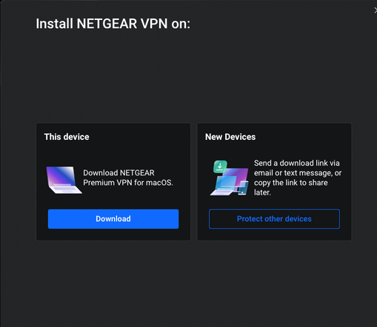Click the blue Download button
The image size is (377, 327).
(x=113, y=219)
